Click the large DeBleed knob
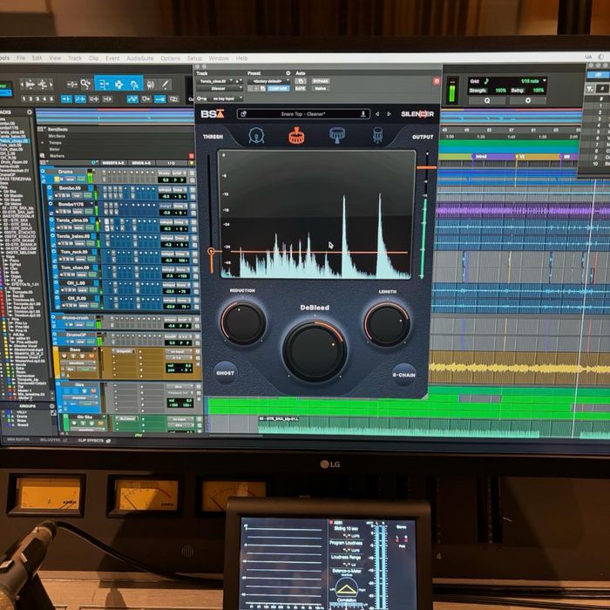The image size is (610, 610). click(315, 351)
